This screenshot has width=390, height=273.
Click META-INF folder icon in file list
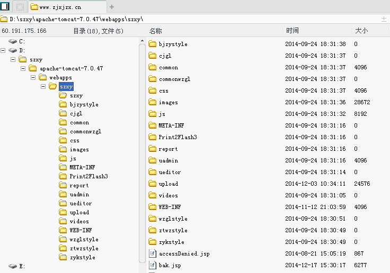pyautogui.click(x=152, y=125)
